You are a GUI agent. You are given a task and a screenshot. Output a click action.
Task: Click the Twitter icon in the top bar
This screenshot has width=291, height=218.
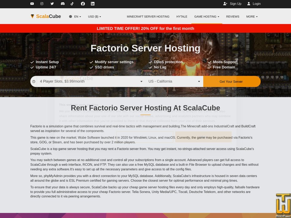tap(52, 4)
